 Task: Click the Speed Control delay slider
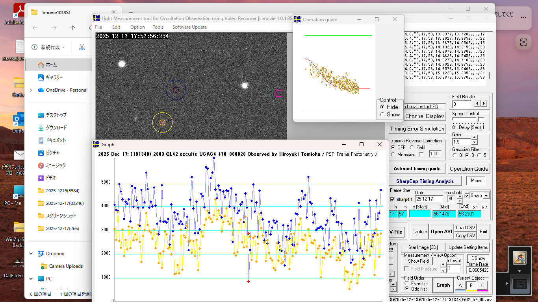[x=479, y=119]
